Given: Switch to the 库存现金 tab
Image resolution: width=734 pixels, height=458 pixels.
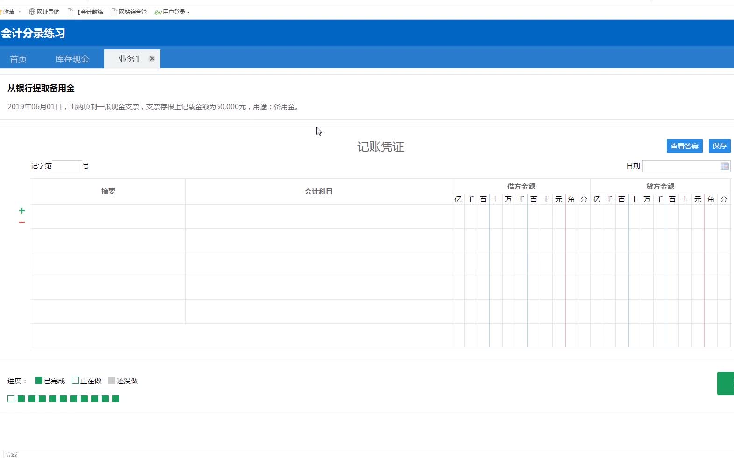Looking at the screenshot, I should click(72, 59).
